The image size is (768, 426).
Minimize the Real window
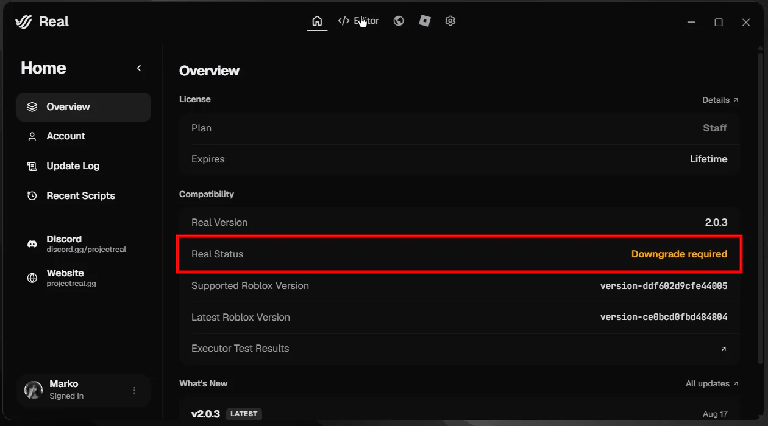click(691, 22)
